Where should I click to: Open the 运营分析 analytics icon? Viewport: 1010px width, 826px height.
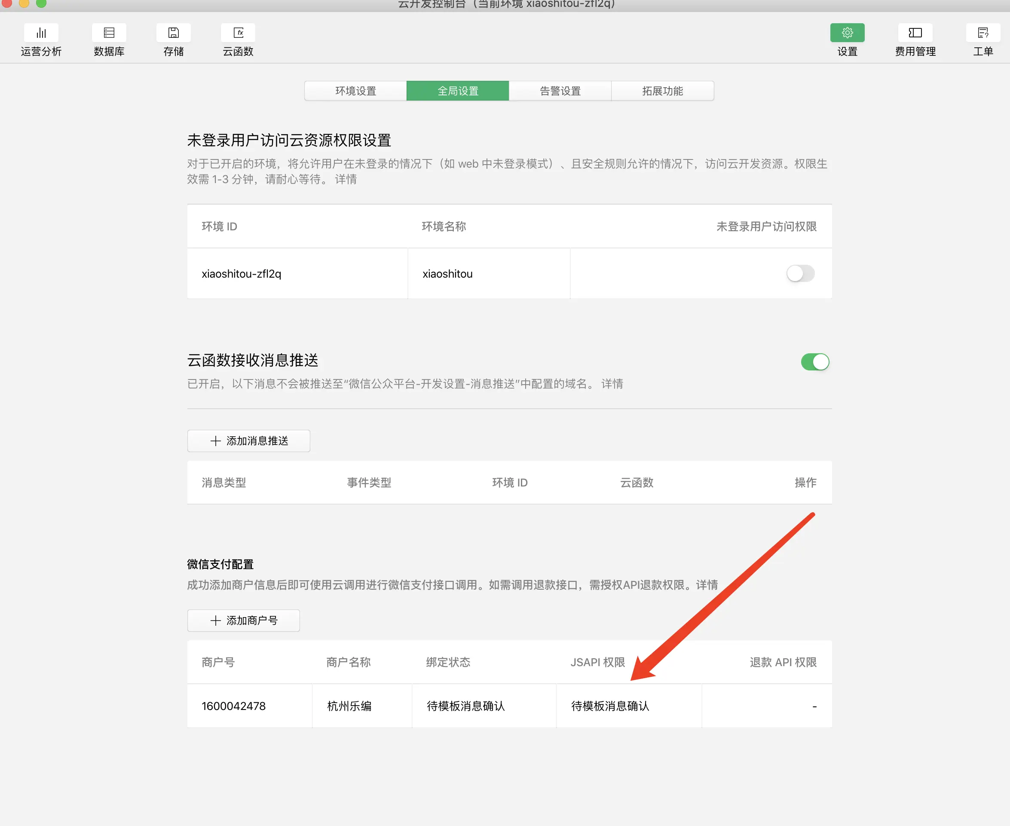click(x=41, y=33)
